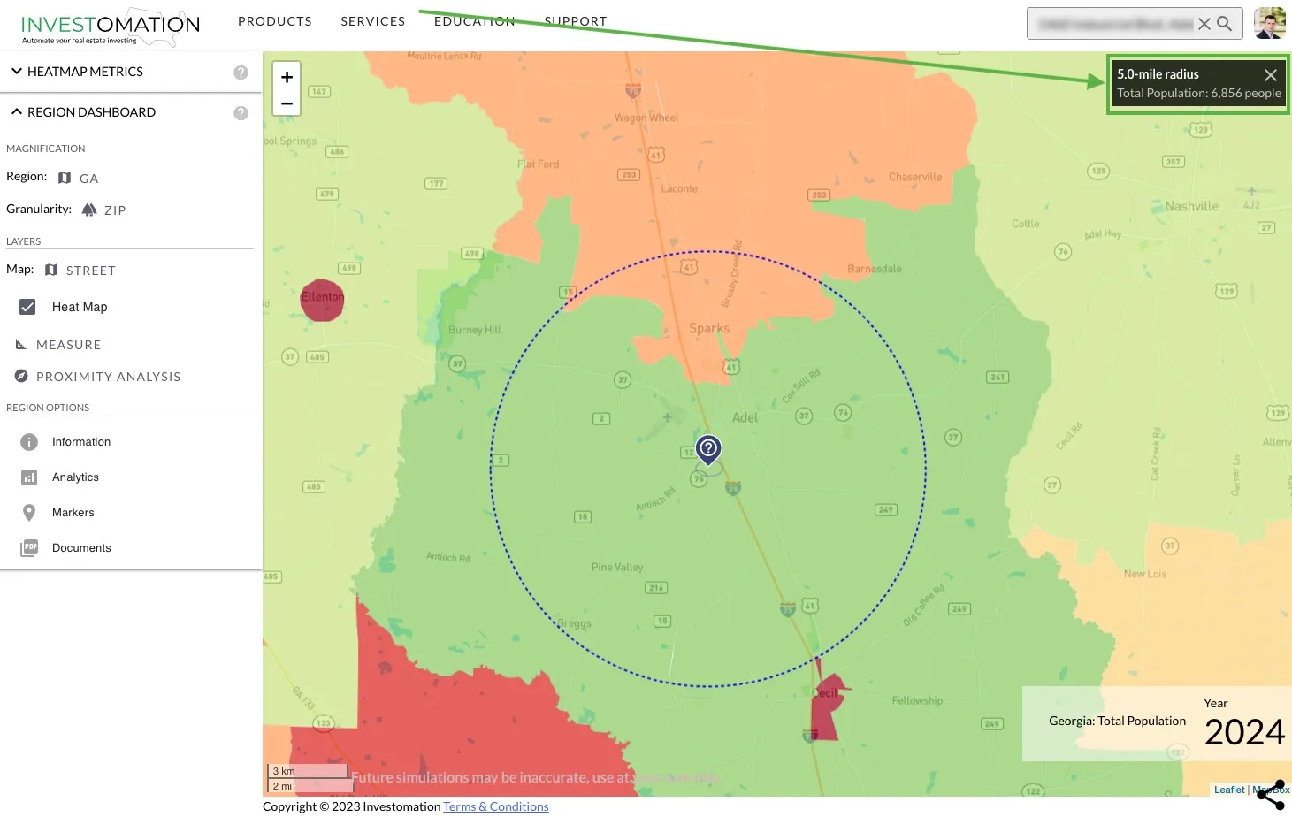Open the Proximity Analysis tool
Viewport: 1292px width, 817px height.
(108, 376)
